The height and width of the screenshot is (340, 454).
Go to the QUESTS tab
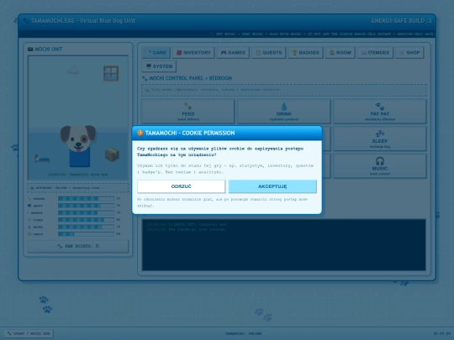pyautogui.click(x=269, y=53)
